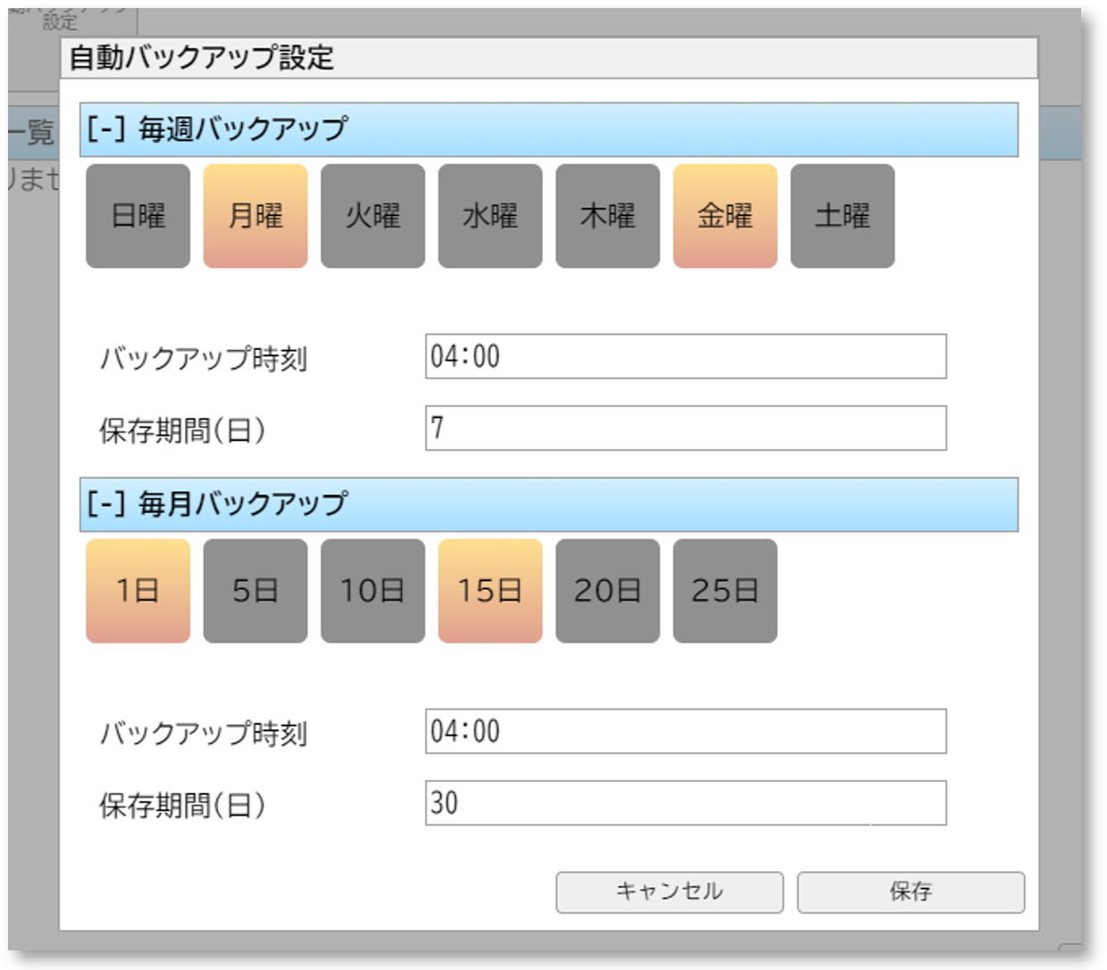Viewport: 1107px width, 970px height.
Task: Collapse the 毎週バックアップ section
Action: [x=106, y=128]
